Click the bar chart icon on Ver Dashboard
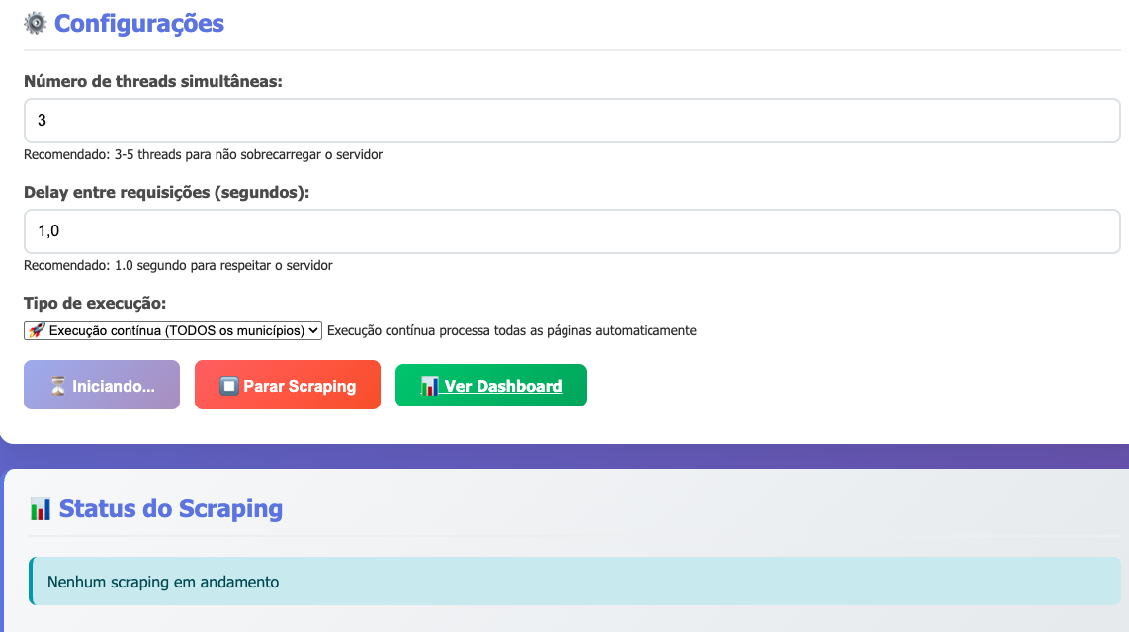 [429, 386]
